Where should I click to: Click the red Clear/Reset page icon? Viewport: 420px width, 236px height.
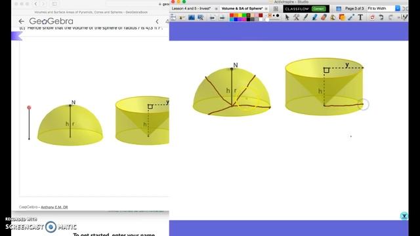pyautogui.click(x=372, y=18)
